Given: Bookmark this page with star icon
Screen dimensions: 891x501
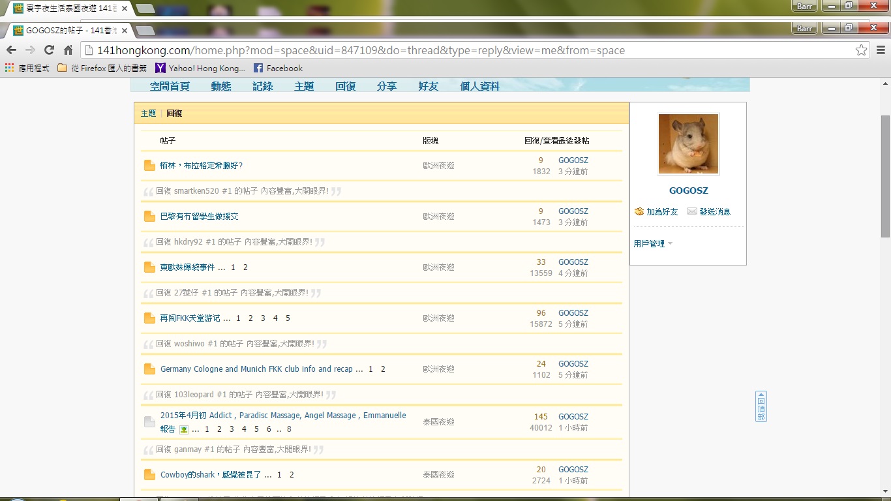Looking at the screenshot, I should click(861, 50).
